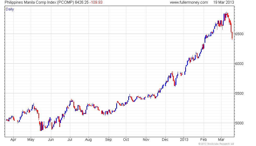256x146 pixels.
Task: Click the Nov month axis label
Action: [x=146, y=140]
